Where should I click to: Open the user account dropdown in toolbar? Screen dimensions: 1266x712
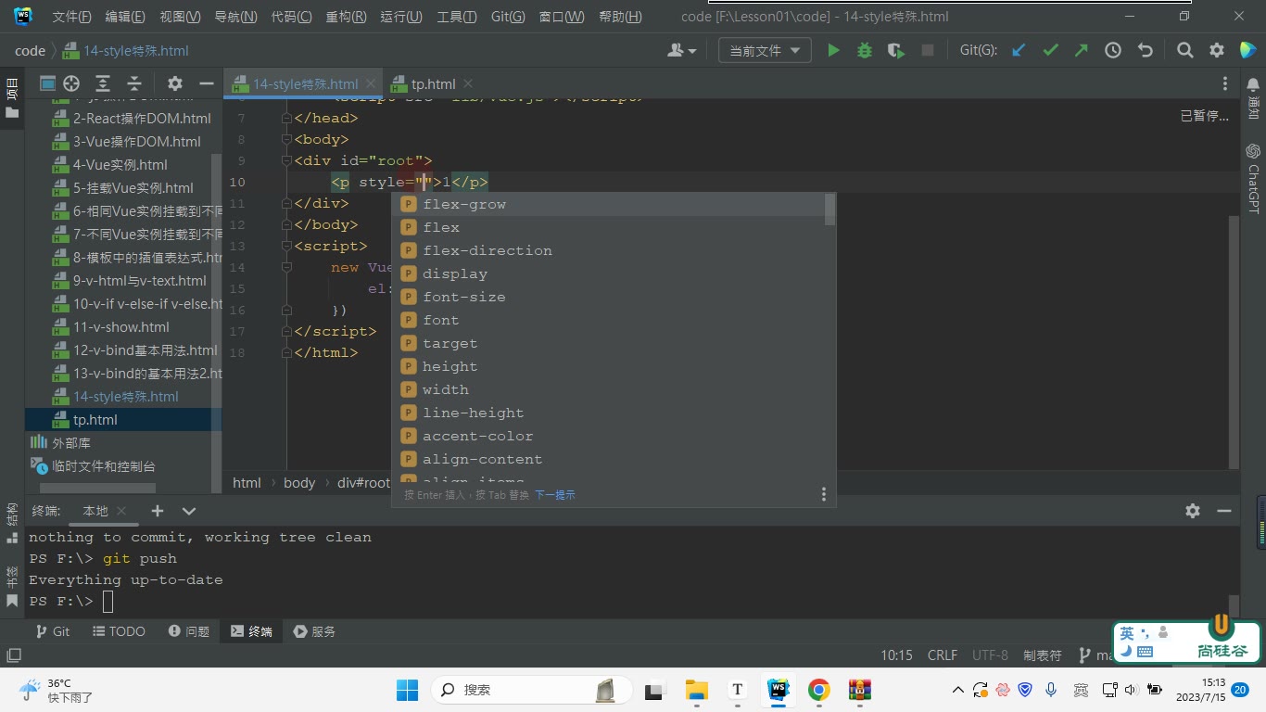point(681,51)
